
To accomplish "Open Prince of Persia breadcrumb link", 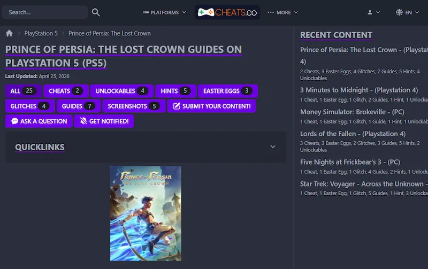I will (110, 33).
